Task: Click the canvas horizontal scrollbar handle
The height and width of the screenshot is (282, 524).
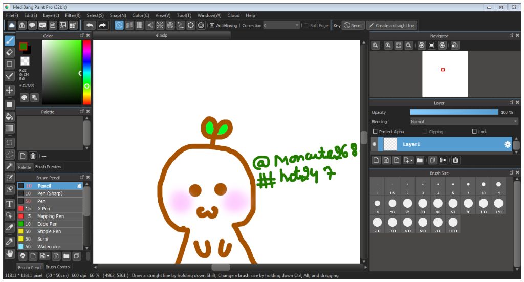Action: [x=221, y=267]
